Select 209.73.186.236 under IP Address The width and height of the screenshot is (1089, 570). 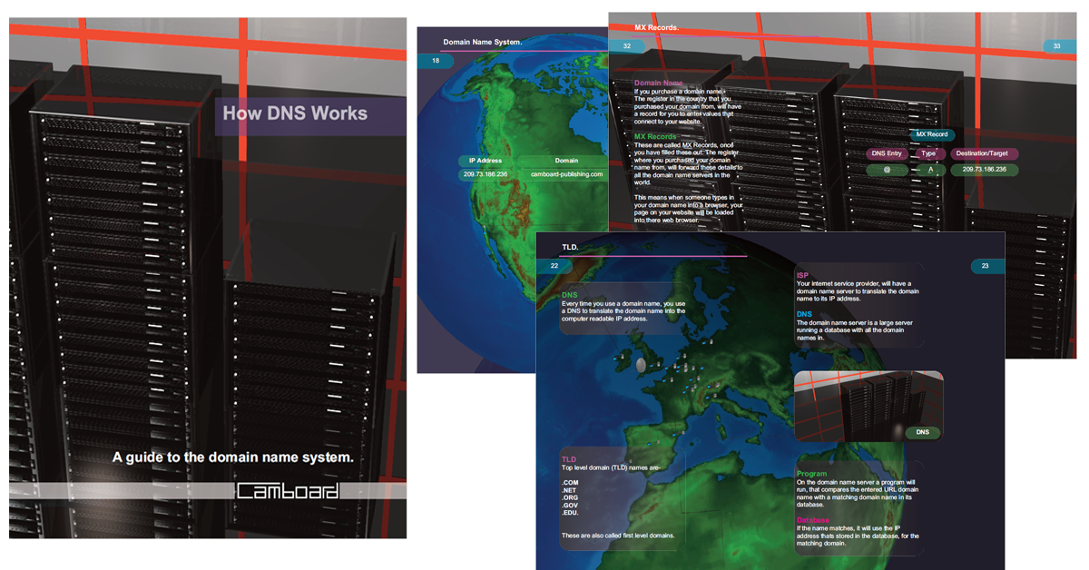click(x=486, y=174)
